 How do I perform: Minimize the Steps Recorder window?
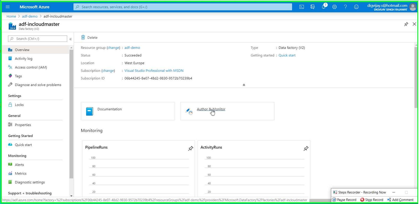(x=394, y=192)
